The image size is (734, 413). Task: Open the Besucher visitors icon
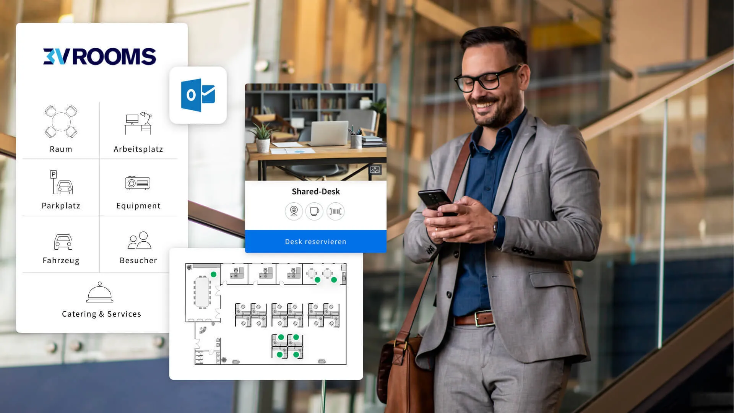tap(139, 241)
